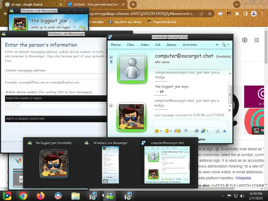Click the mobile device number field
This screenshot has width=268, height=201.
click(63, 106)
